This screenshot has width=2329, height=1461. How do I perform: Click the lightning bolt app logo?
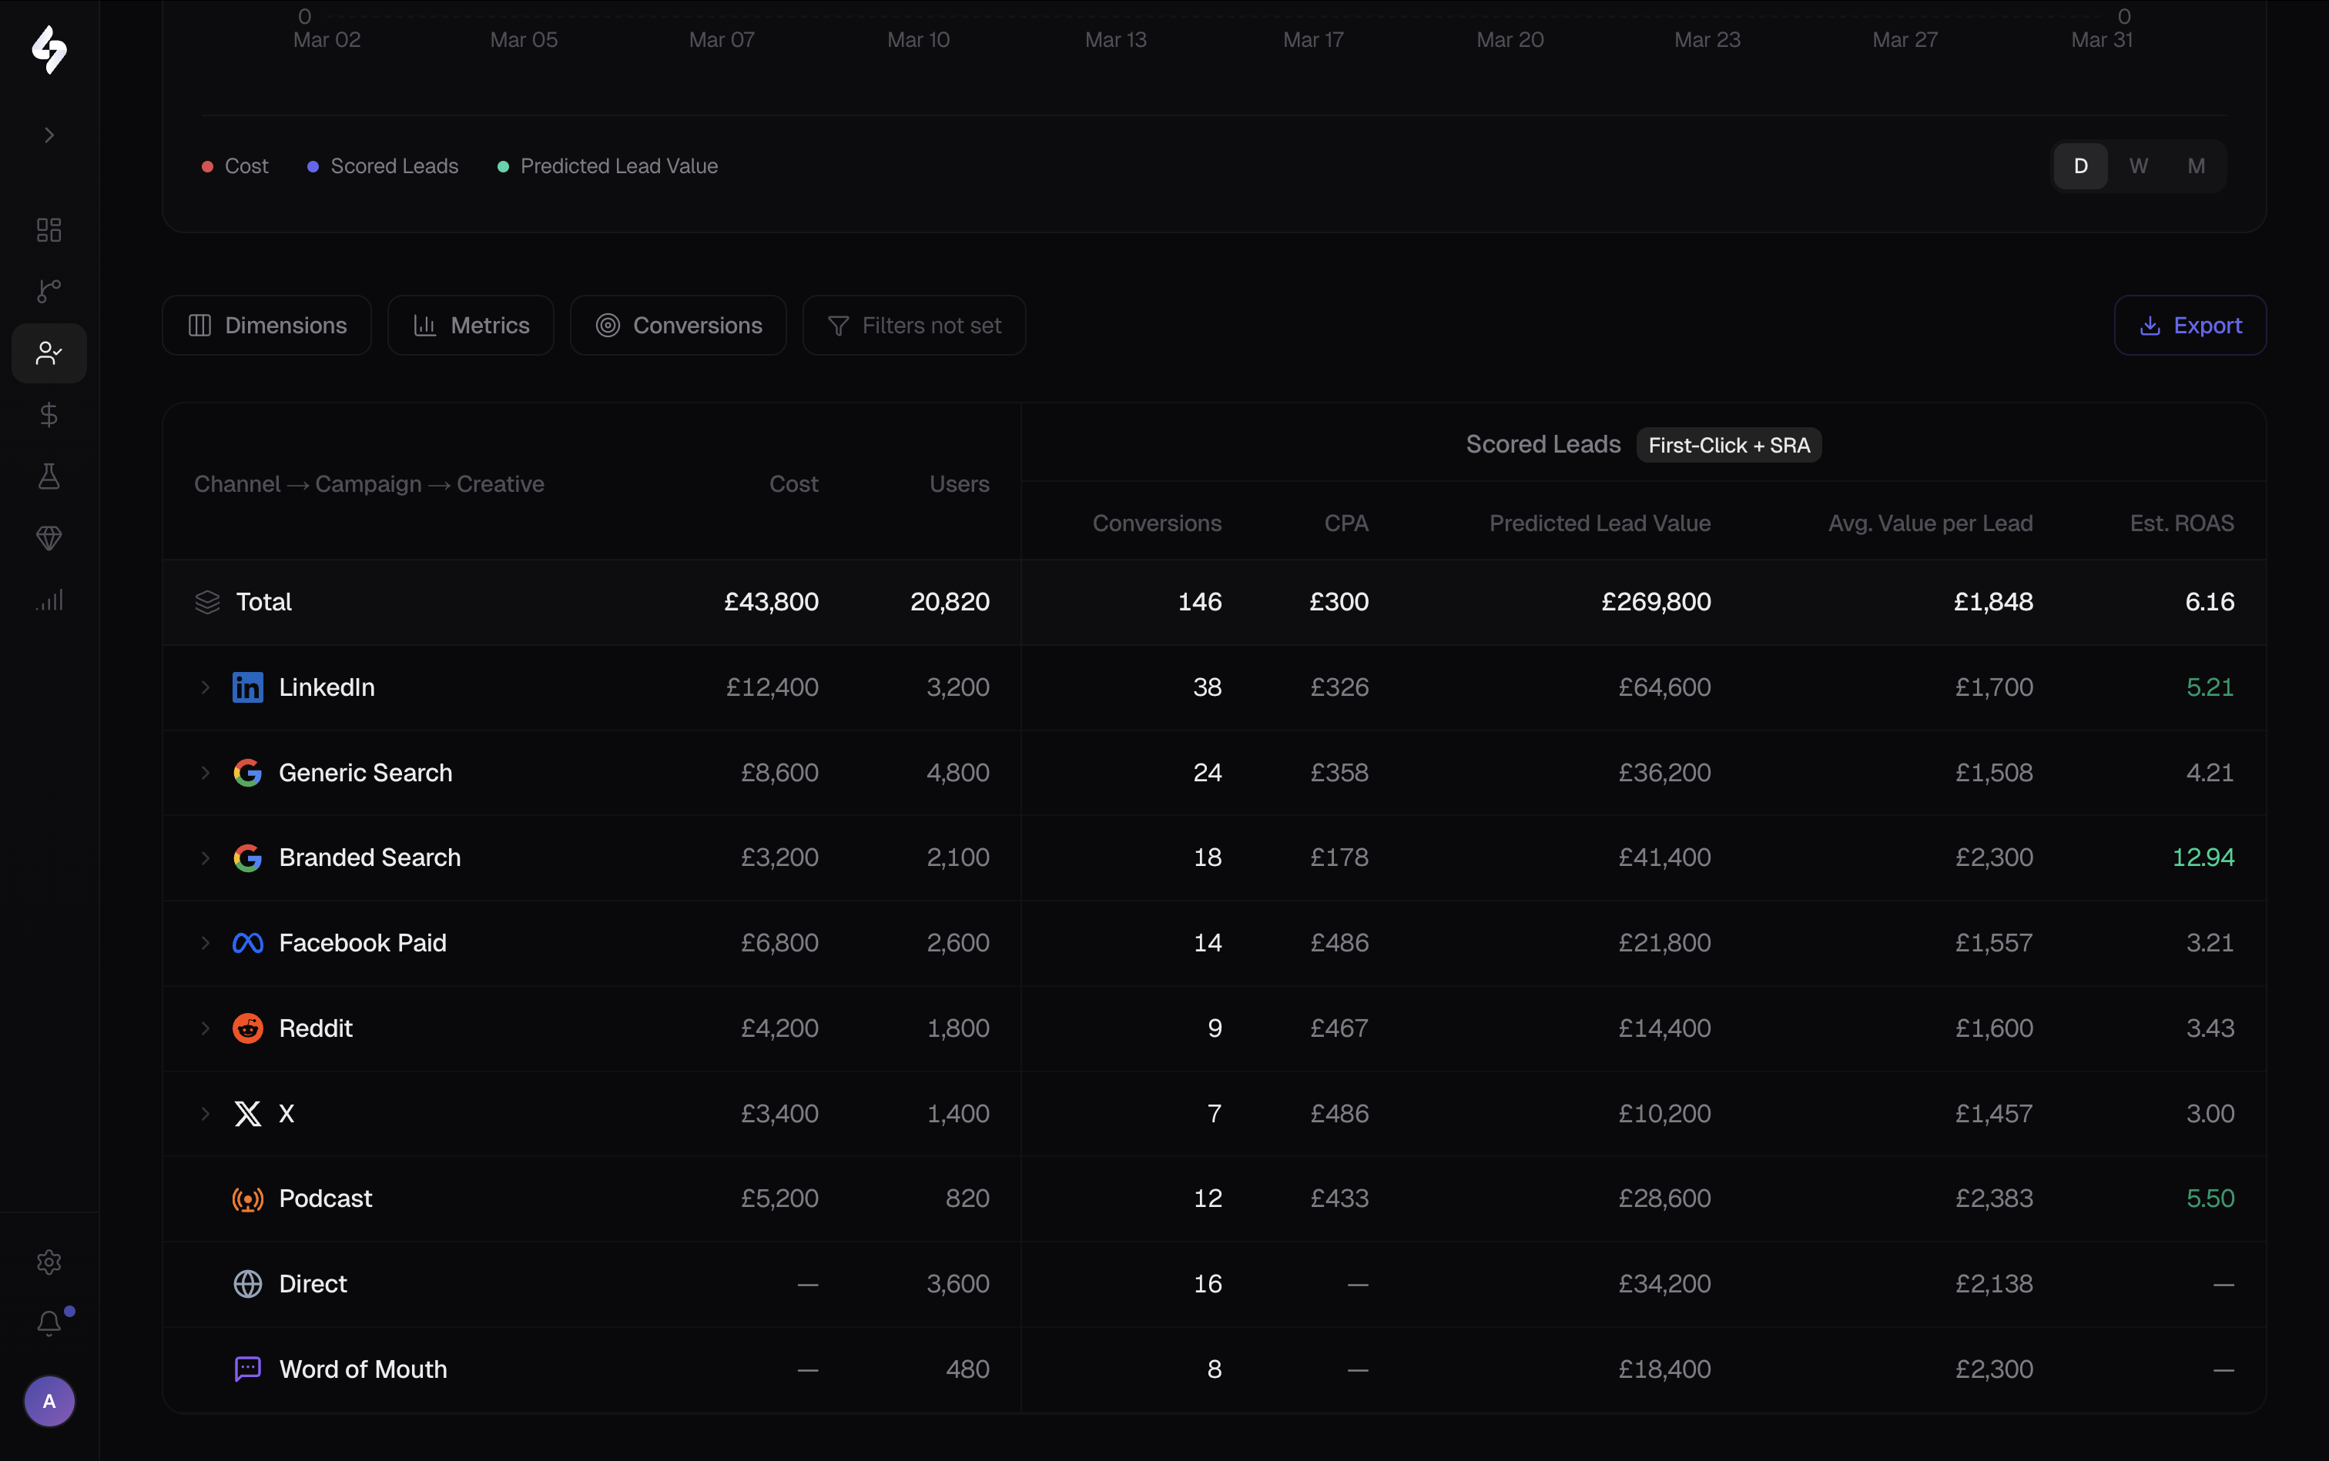pyautogui.click(x=49, y=49)
